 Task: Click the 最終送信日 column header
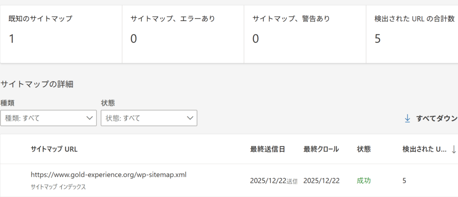tap(267, 149)
